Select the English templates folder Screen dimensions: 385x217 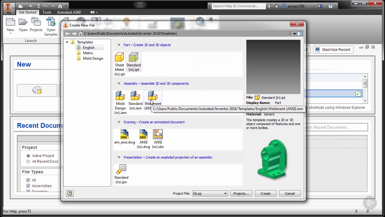click(89, 48)
